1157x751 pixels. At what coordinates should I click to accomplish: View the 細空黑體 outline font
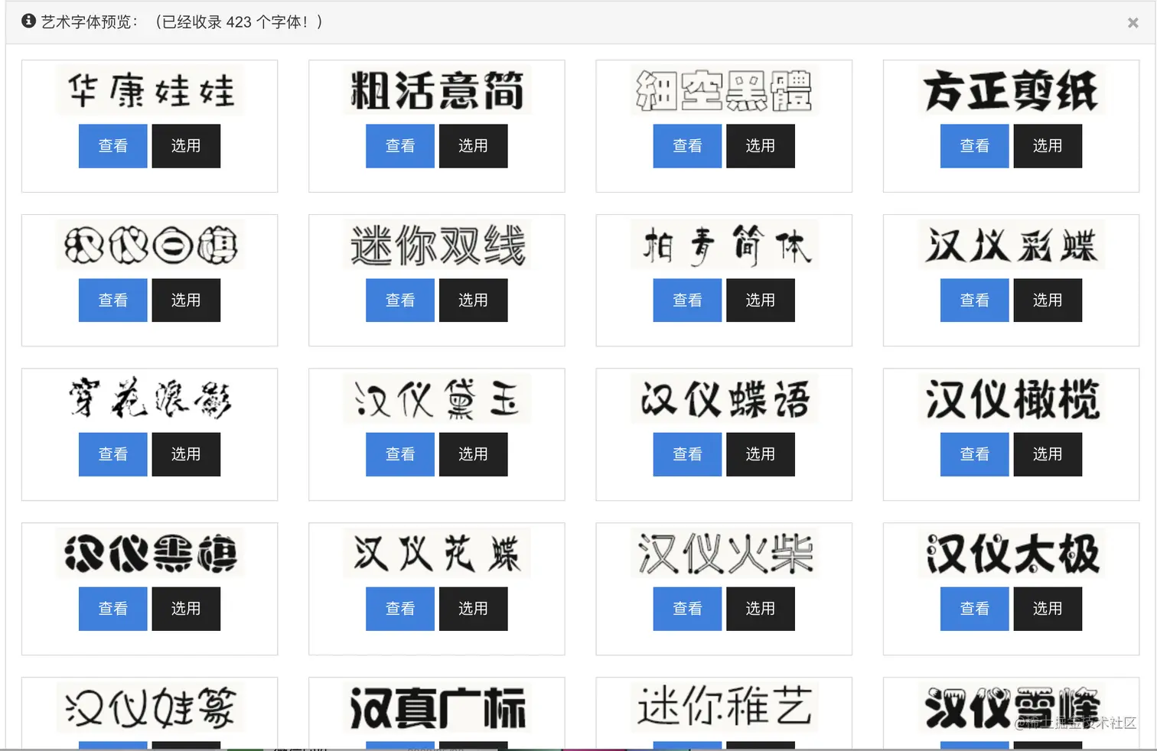click(x=687, y=145)
